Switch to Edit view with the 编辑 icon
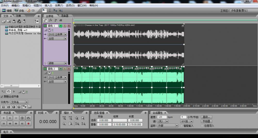The height and width of the screenshot is (138, 258). pyautogui.click(x=7, y=11)
